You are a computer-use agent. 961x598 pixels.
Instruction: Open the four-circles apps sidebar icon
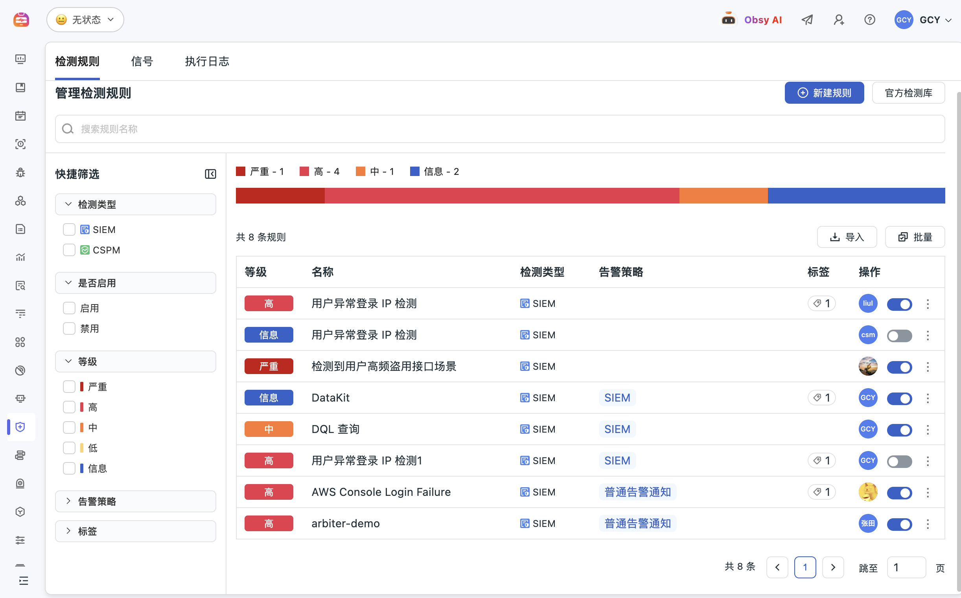20,342
